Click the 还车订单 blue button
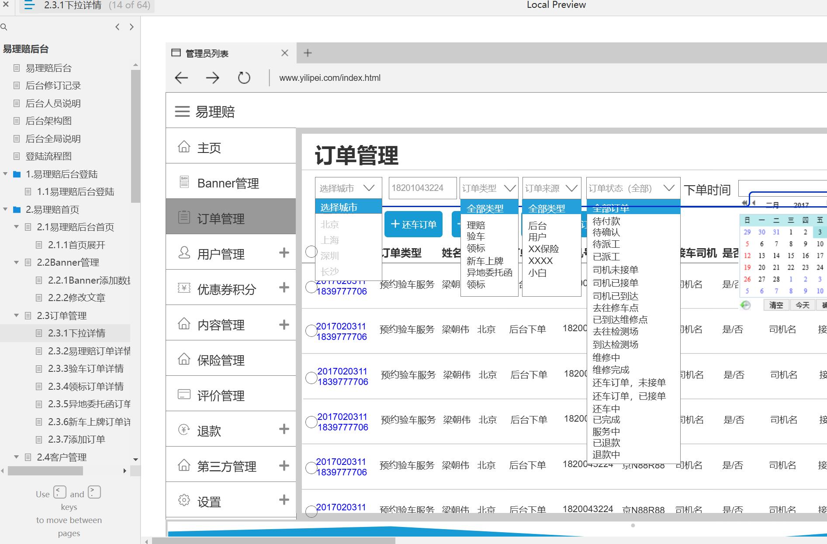 point(413,224)
